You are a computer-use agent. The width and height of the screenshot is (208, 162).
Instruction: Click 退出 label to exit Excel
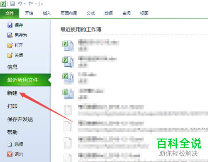pyautogui.click(x=19, y=154)
